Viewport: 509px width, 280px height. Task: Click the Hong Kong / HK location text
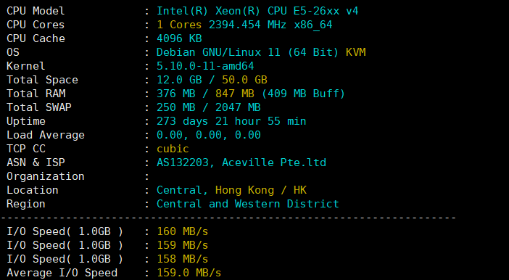point(261,190)
